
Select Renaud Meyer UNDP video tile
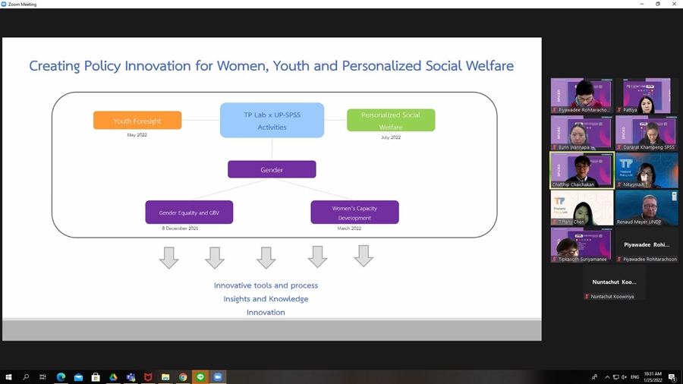tap(647, 208)
